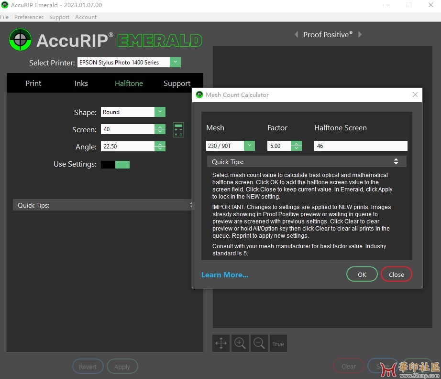The width and height of the screenshot is (441, 379).
Task: Click the Revert button
Action: pos(88,367)
